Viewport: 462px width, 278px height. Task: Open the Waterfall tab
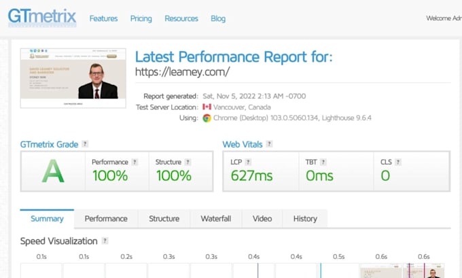click(216, 219)
